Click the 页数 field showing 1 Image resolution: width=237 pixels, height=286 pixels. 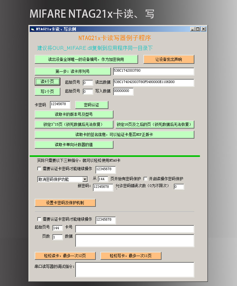pyautogui.click(x=58, y=237)
